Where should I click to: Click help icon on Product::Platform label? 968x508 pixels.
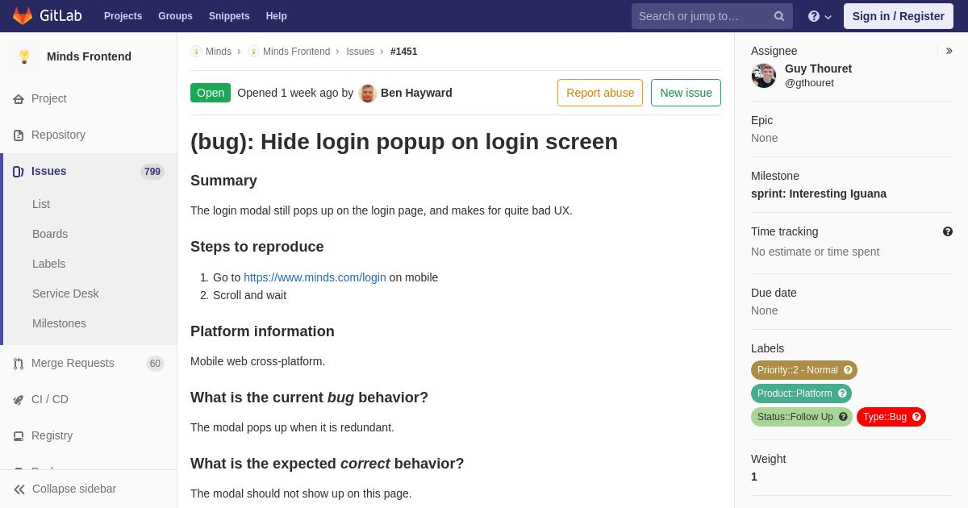(x=842, y=393)
